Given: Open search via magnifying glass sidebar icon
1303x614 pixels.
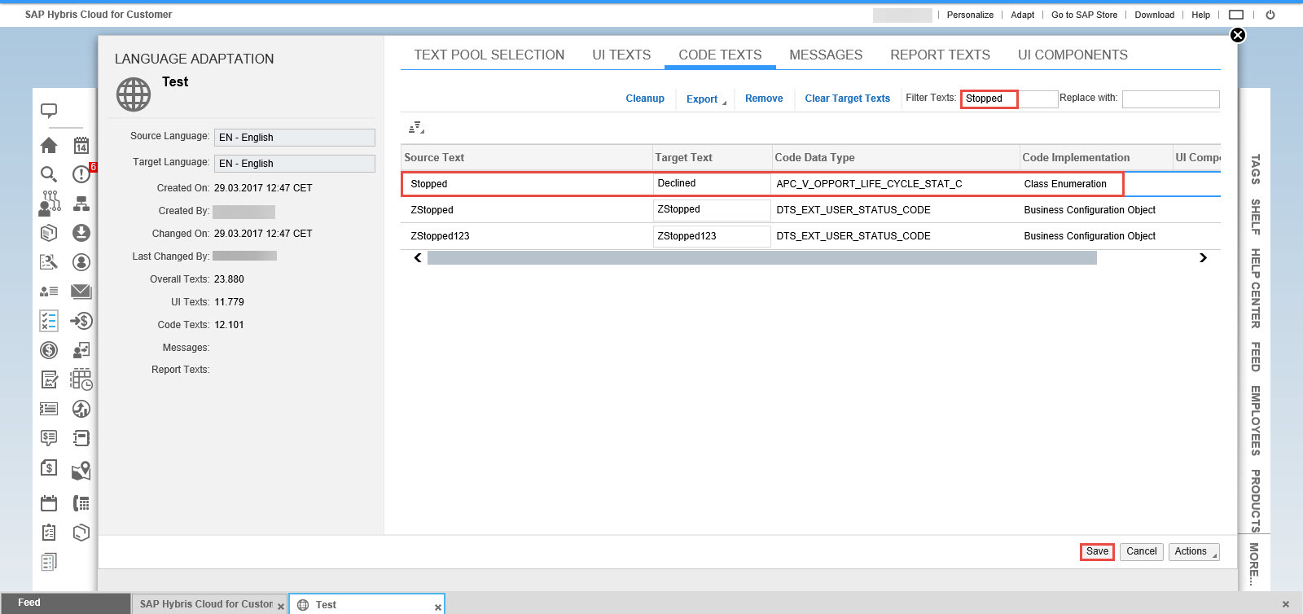Looking at the screenshot, I should 49,174.
